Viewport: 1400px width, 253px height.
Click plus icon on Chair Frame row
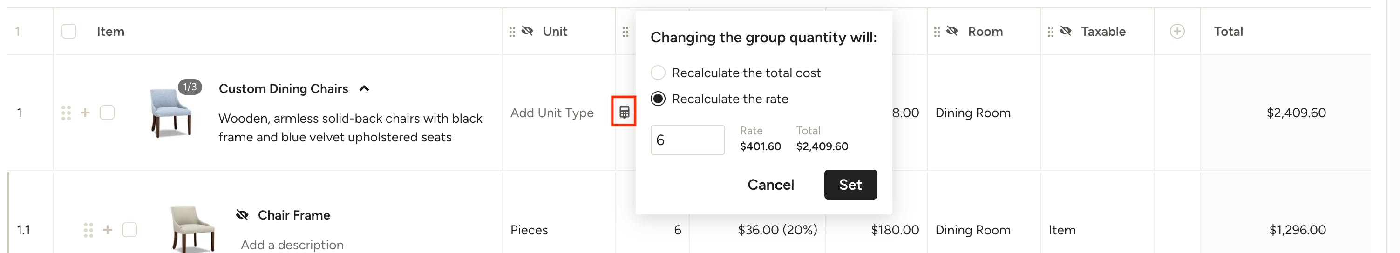(108, 230)
